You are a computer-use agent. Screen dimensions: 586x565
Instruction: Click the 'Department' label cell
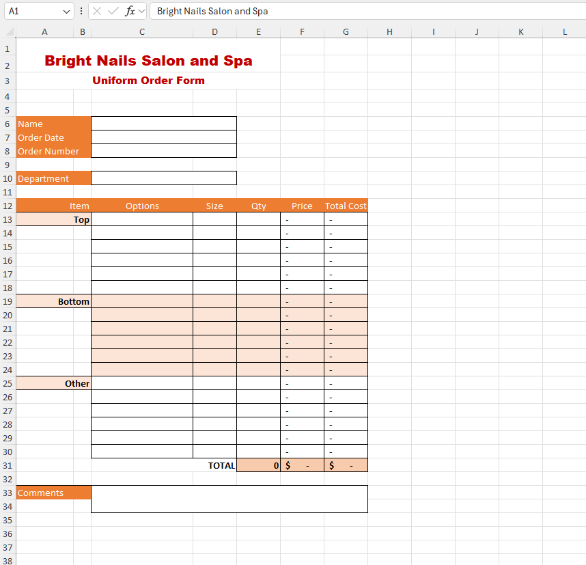point(53,178)
